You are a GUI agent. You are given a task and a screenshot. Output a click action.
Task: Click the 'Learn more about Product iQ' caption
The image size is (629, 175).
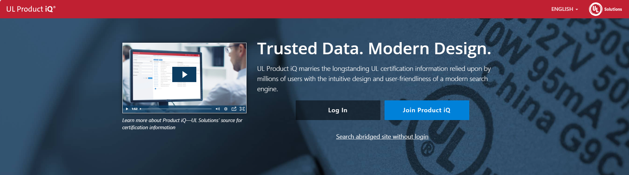click(x=182, y=124)
